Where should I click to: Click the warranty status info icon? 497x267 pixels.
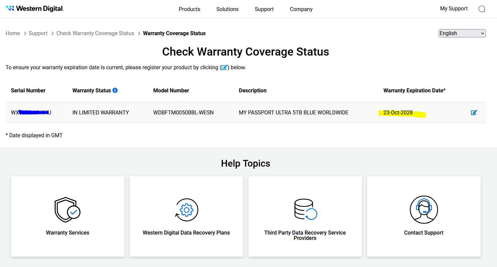(x=115, y=90)
